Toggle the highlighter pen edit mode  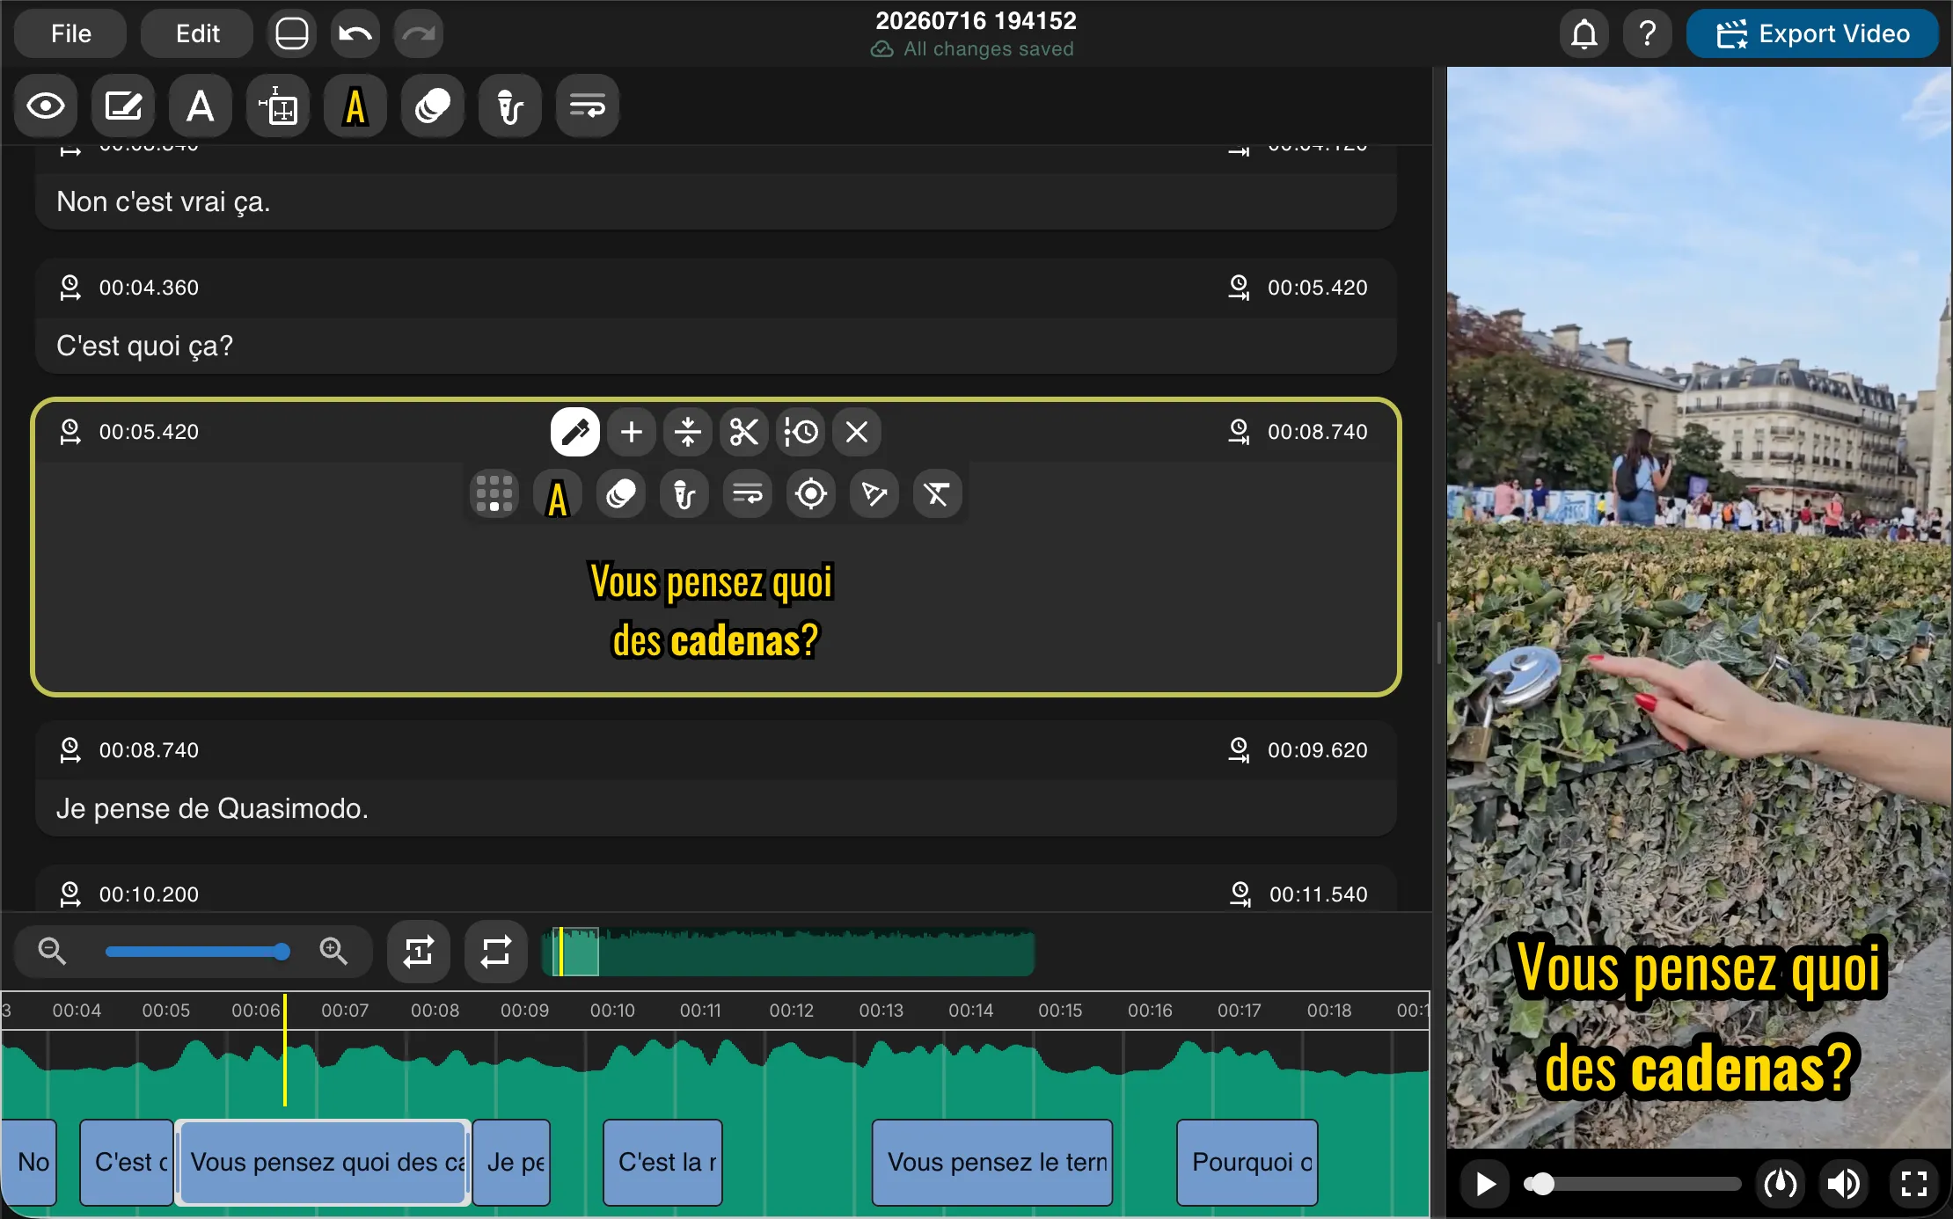coord(575,432)
